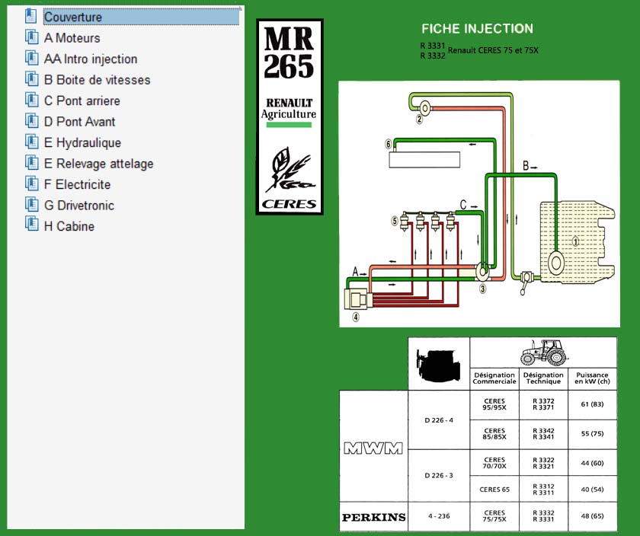Click the R 3331 reference above the diagram
Image resolution: width=640 pixels, height=536 pixels.
point(433,46)
